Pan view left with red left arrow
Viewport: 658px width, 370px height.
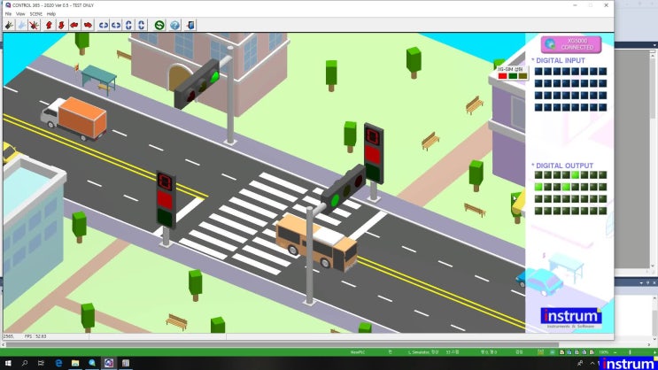[74, 25]
